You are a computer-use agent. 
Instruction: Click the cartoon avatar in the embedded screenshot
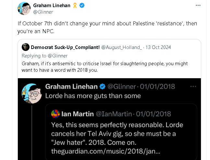click(31, 93)
